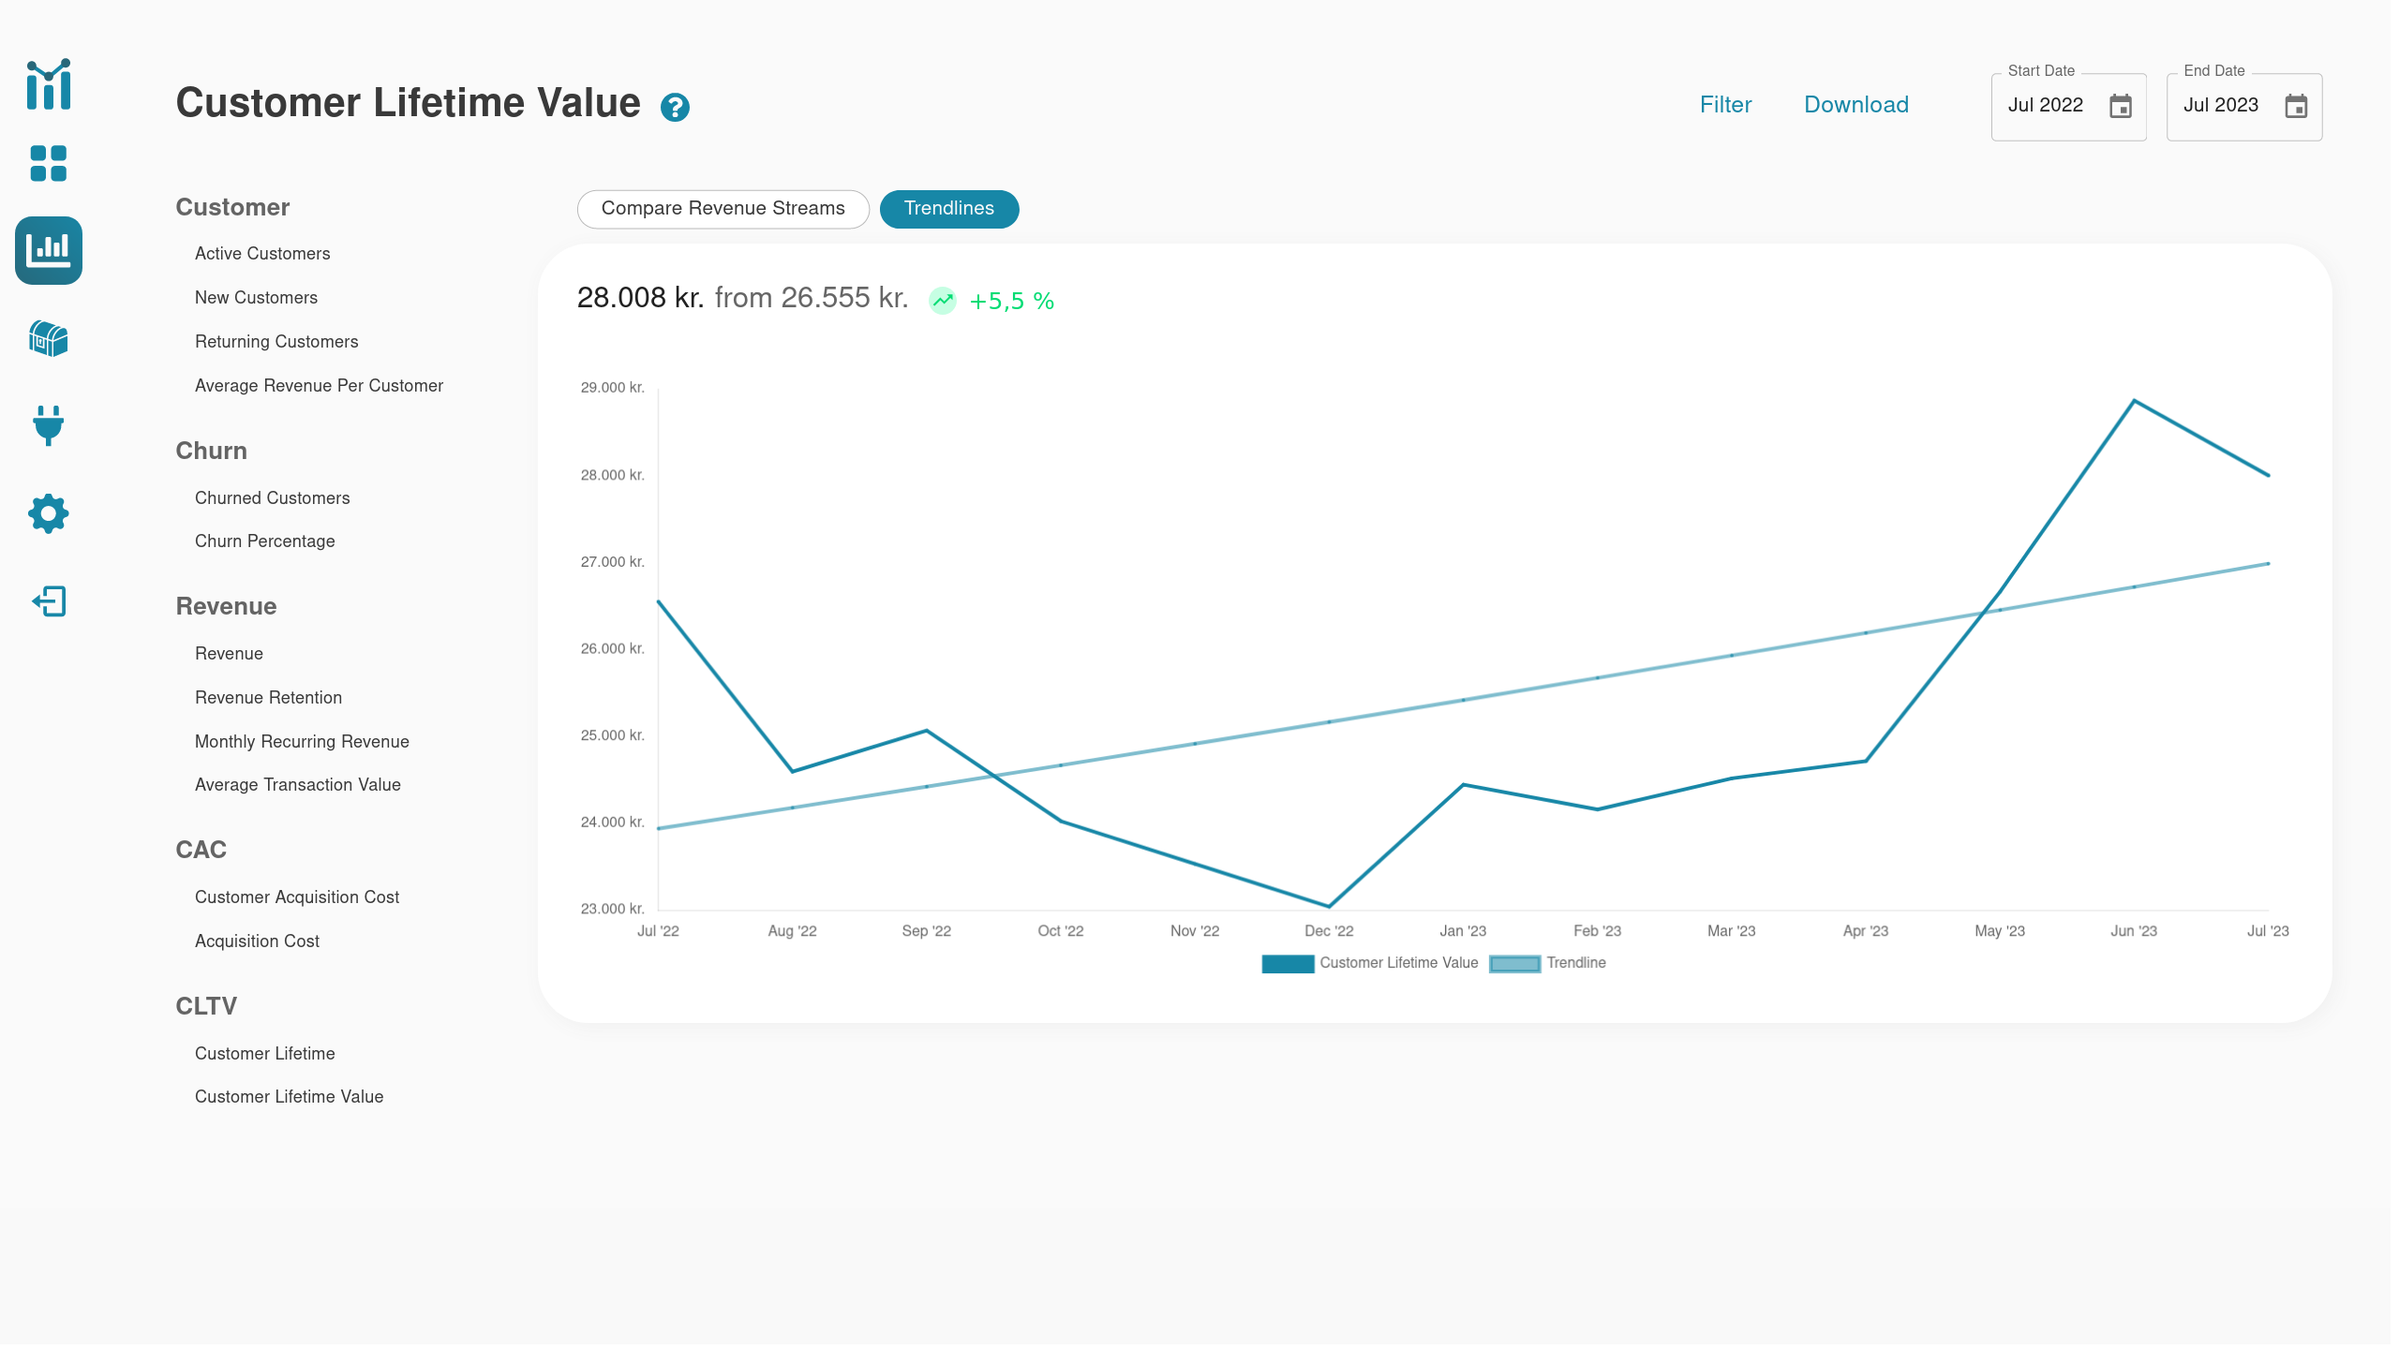Open the End Date calendar picker

click(x=2295, y=107)
